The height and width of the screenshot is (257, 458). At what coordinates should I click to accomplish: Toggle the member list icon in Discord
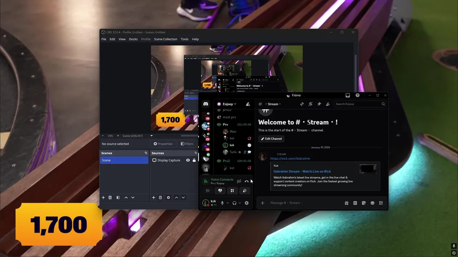pos(328,104)
